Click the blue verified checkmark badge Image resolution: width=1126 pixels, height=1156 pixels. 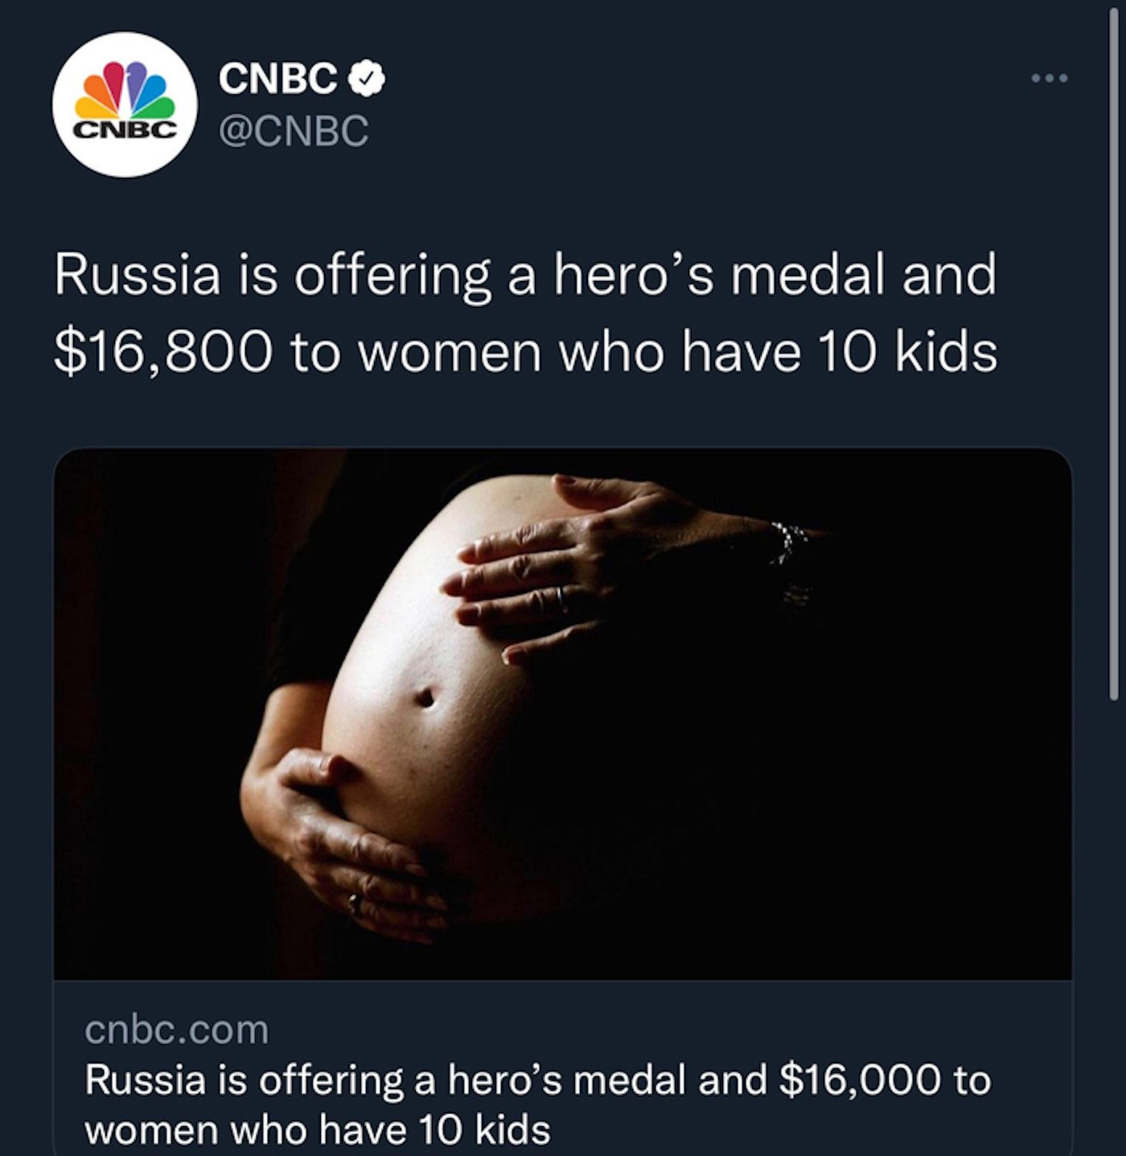[x=367, y=79]
